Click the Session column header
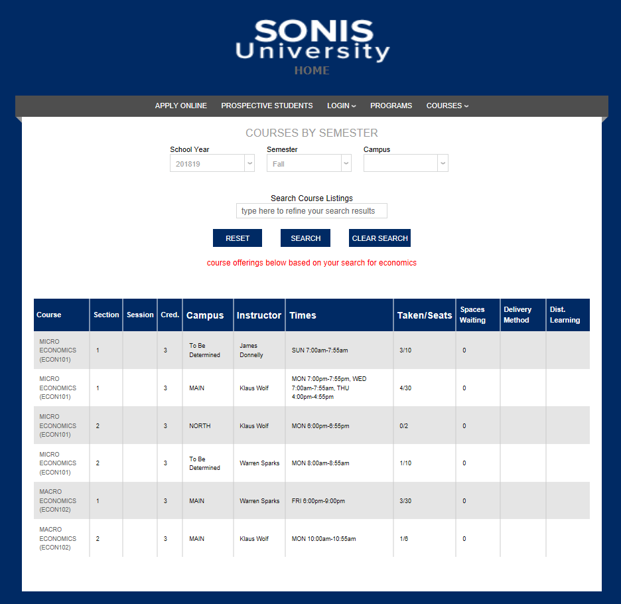 click(x=140, y=315)
